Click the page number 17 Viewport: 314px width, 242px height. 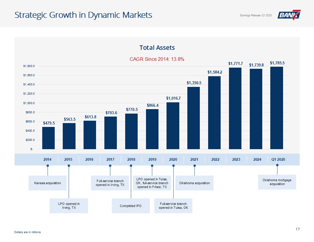coord(297,229)
